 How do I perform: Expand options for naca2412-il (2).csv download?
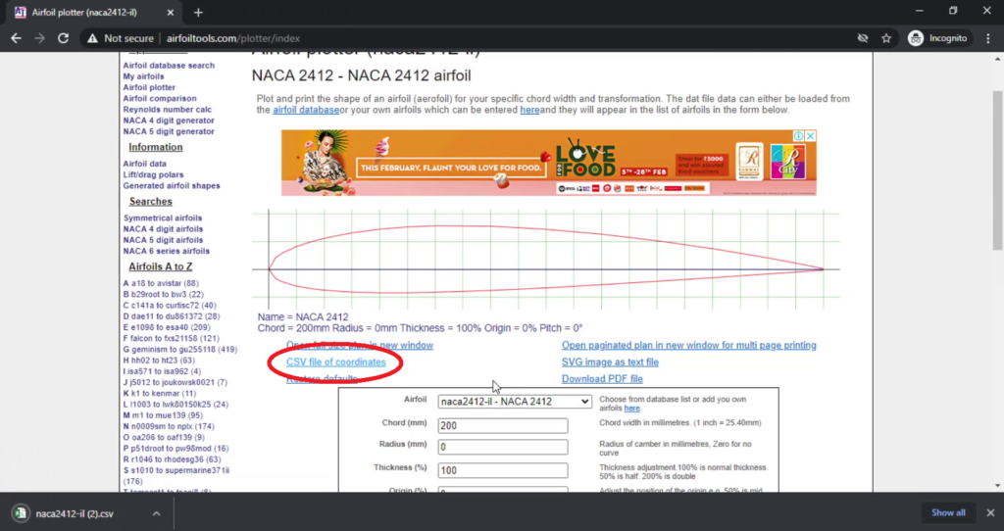(156, 513)
